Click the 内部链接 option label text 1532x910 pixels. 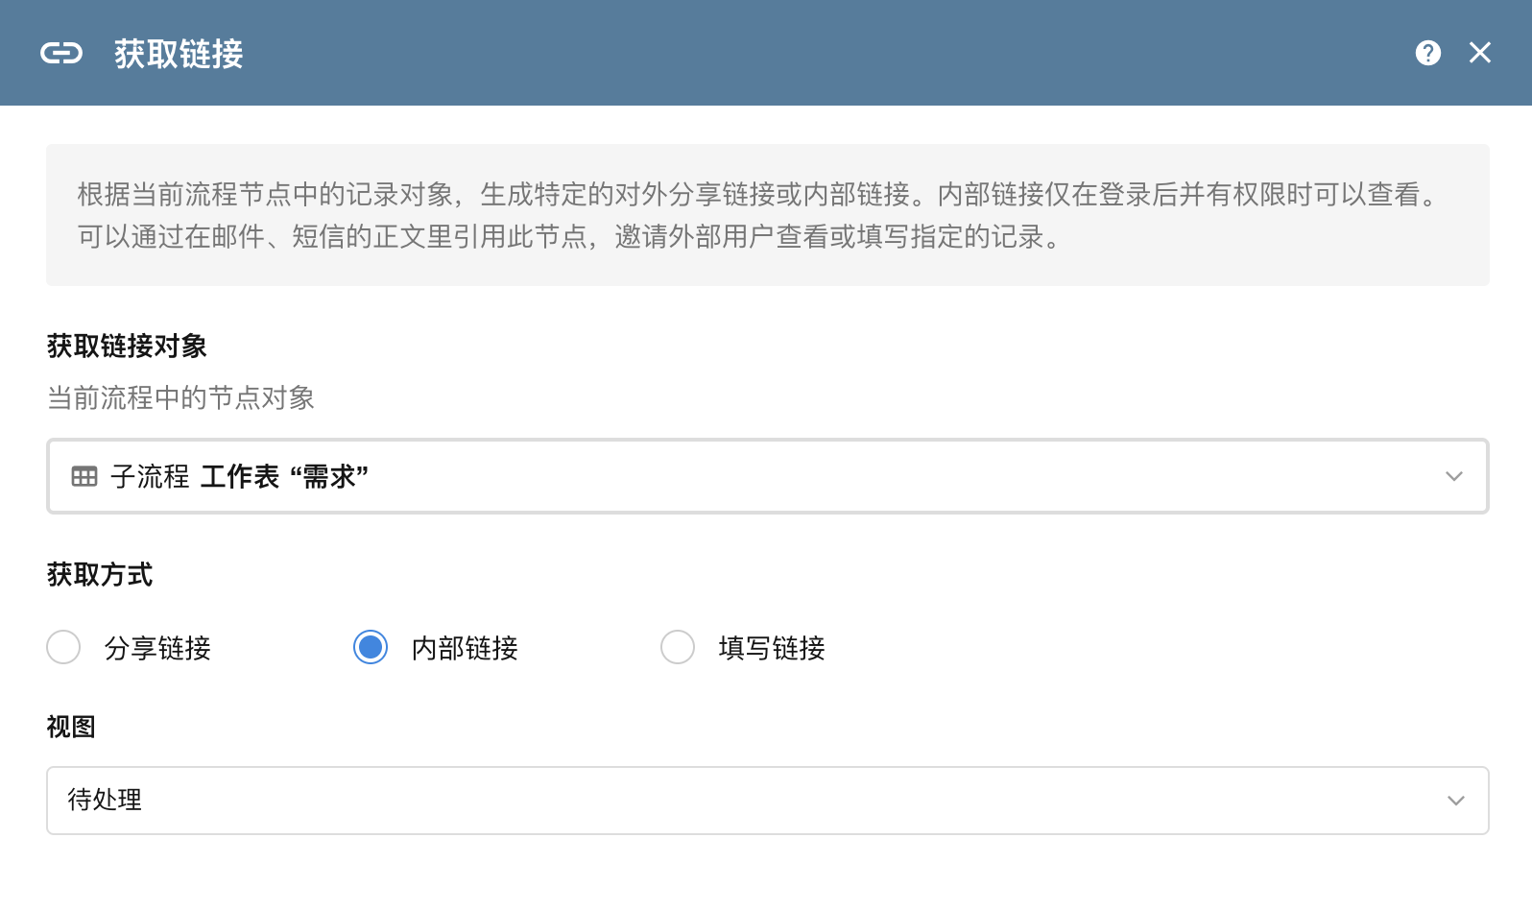(x=465, y=649)
